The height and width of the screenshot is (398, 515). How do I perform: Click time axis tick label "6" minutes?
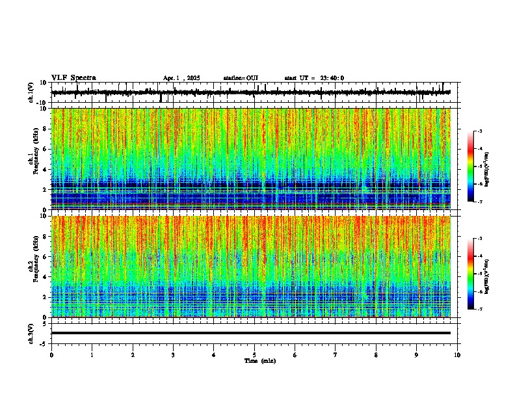click(x=295, y=355)
